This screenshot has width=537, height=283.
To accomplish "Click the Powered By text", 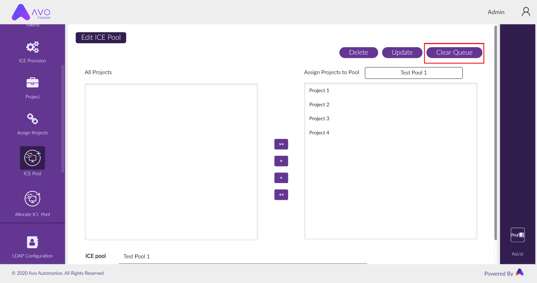I will 499,274.
